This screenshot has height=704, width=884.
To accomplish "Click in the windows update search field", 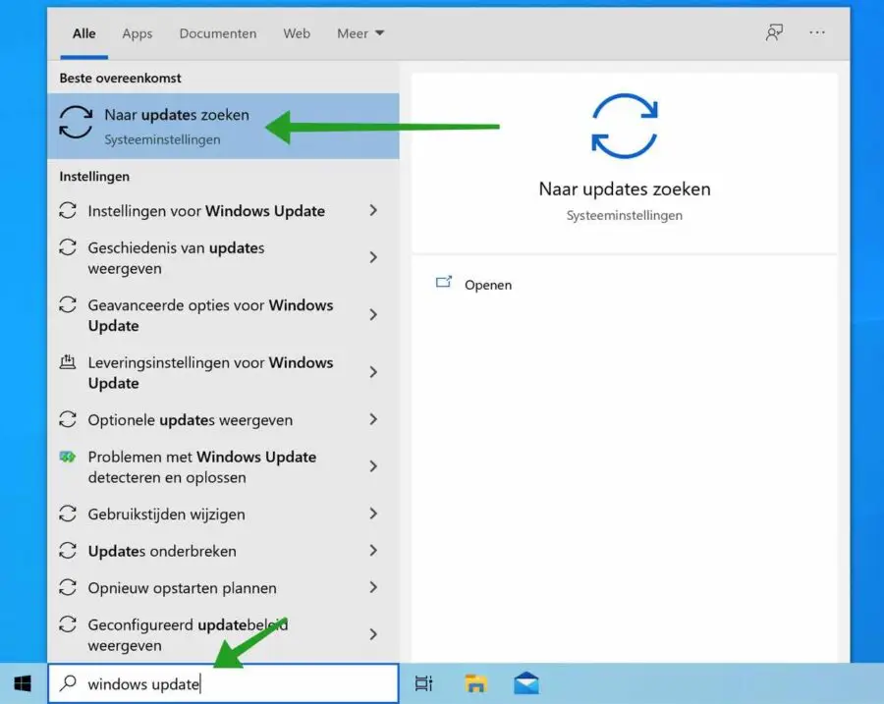I will tap(223, 683).
